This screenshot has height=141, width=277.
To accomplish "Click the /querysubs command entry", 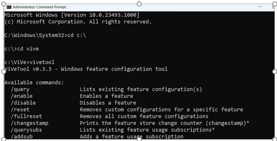I will tap(113, 130).
